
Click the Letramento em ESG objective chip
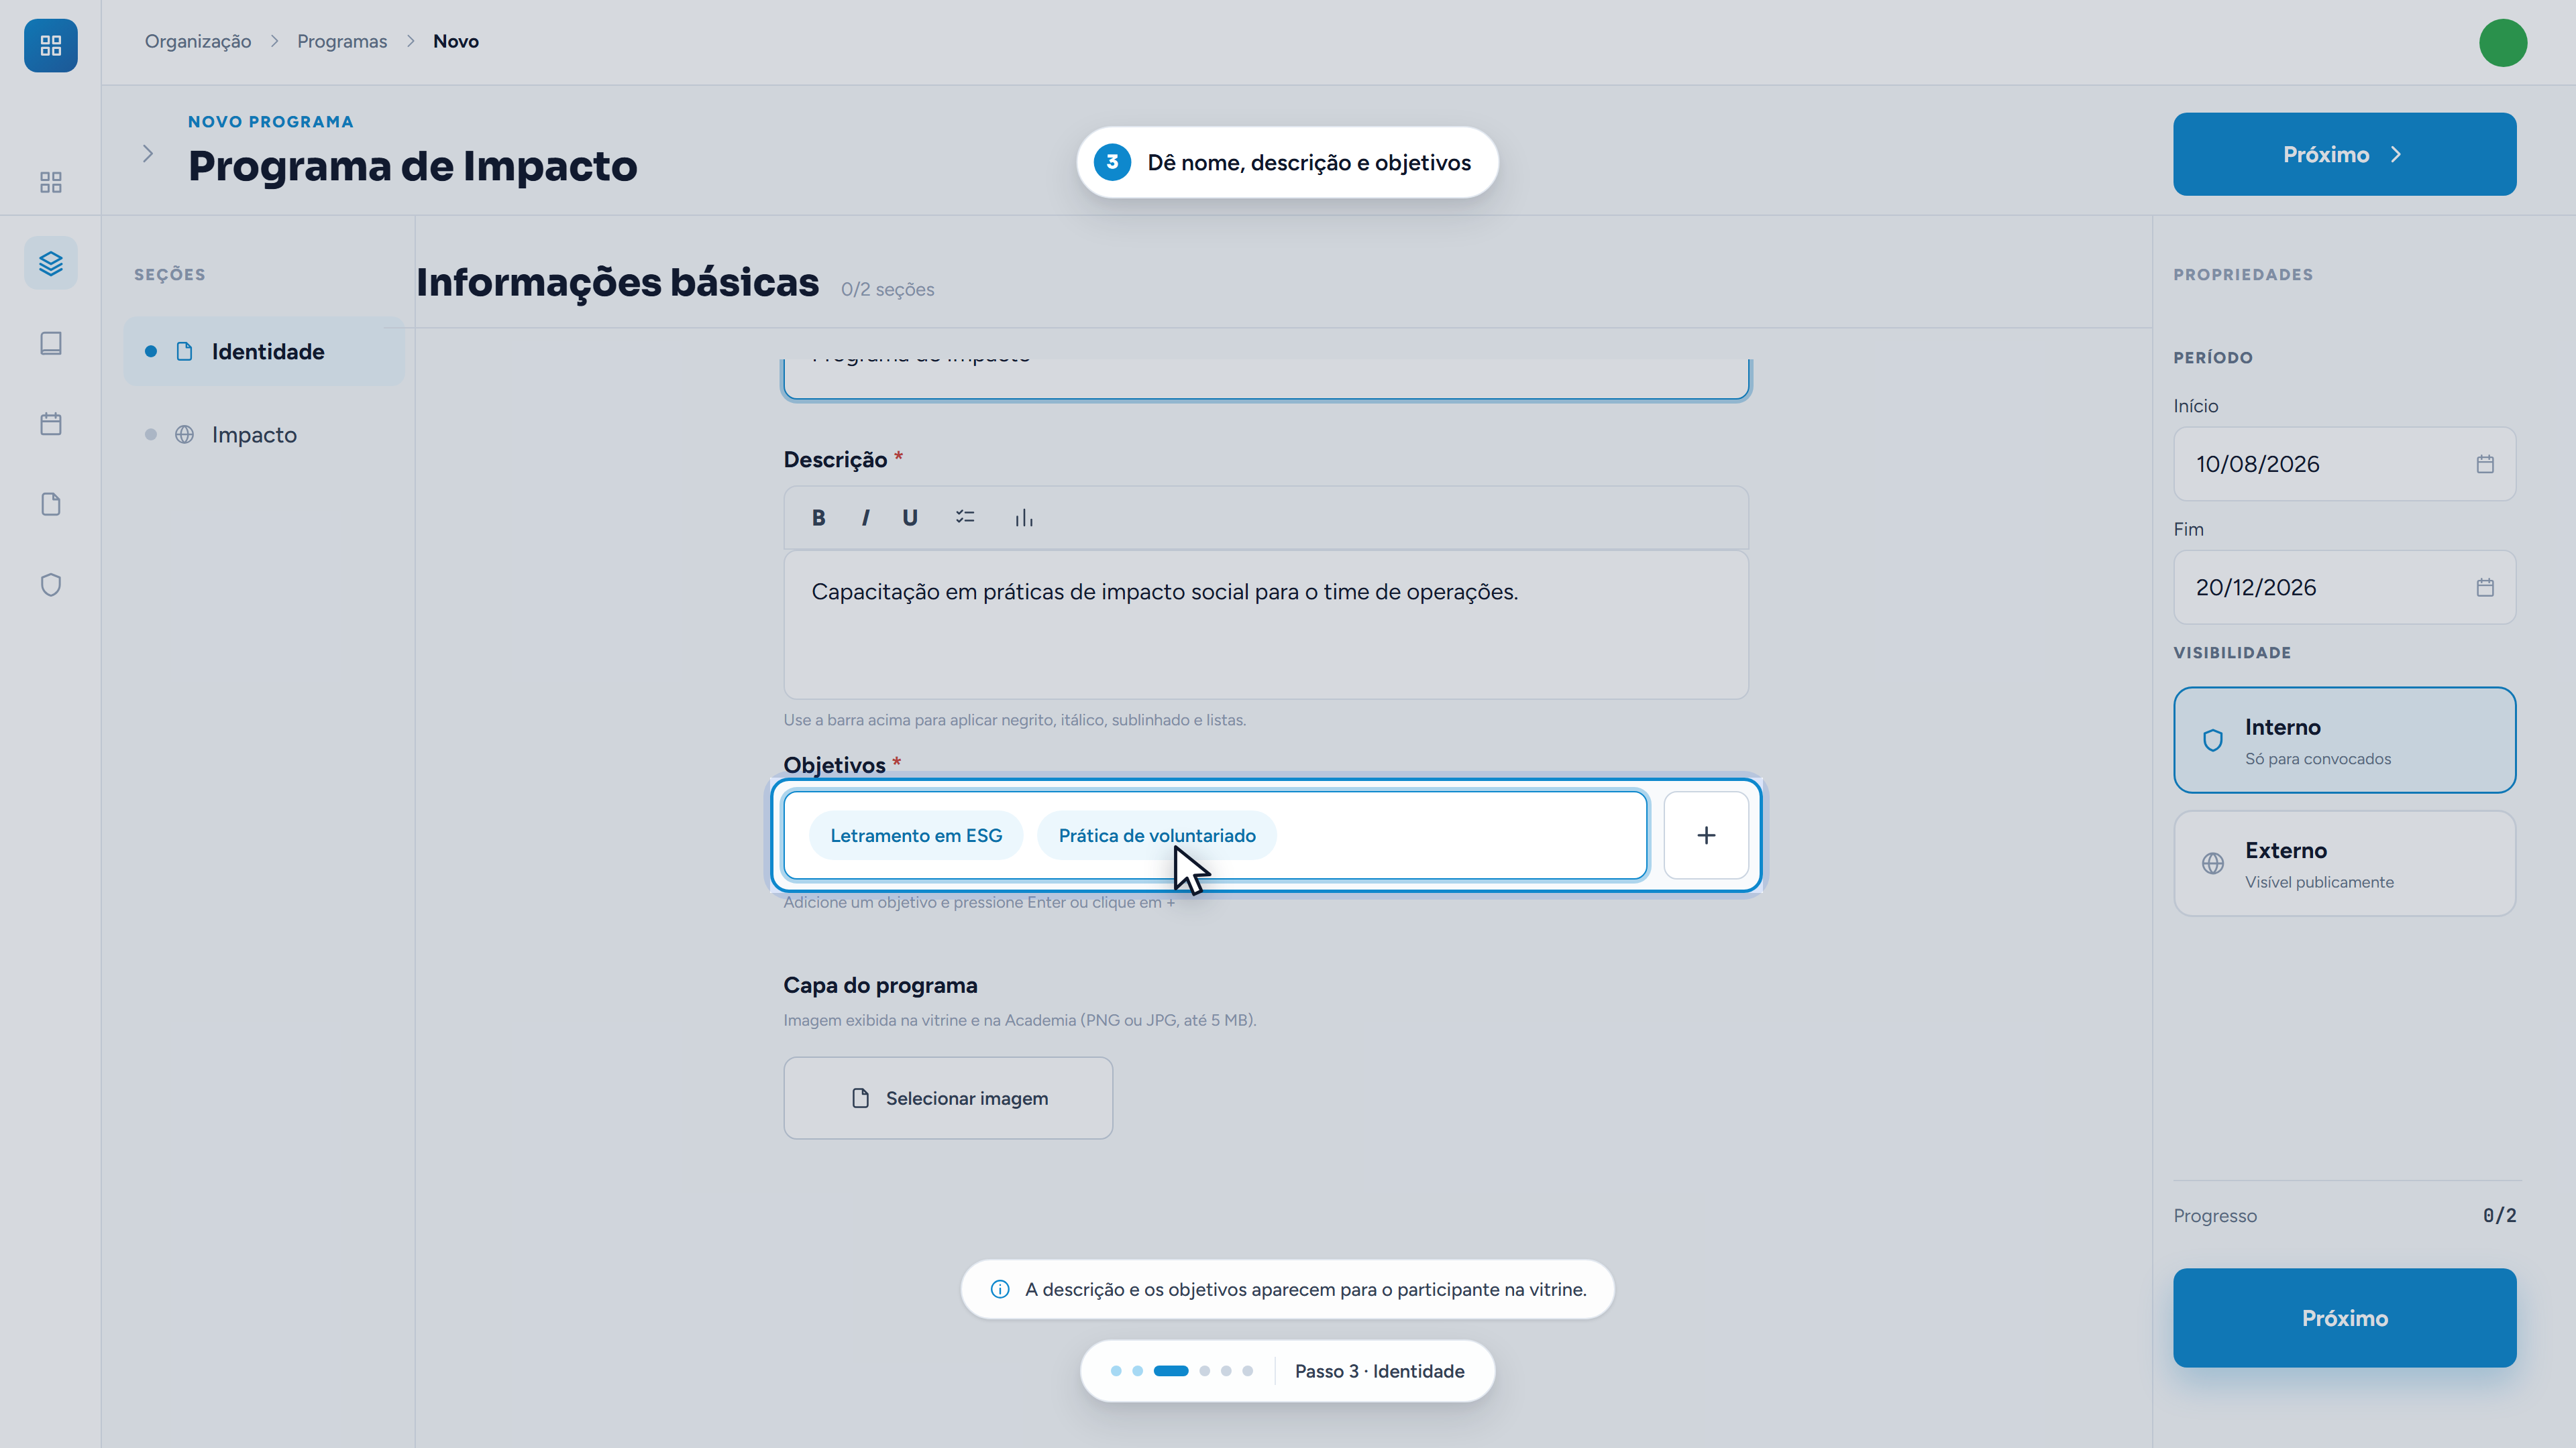[x=916, y=835]
